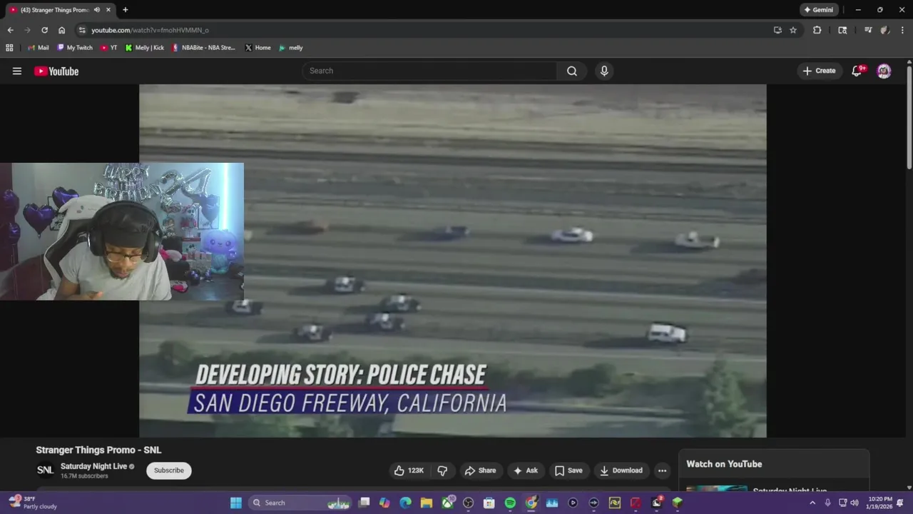Click the page scrollbar thumb

(x=909, y=118)
